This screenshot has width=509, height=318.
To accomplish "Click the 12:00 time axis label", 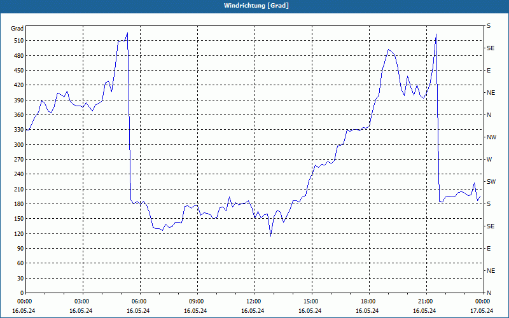I will point(254,301).
